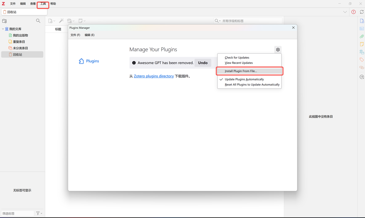Click the Zotero Z logo icon
Viewport: 365px width, 218px height.
3,4
